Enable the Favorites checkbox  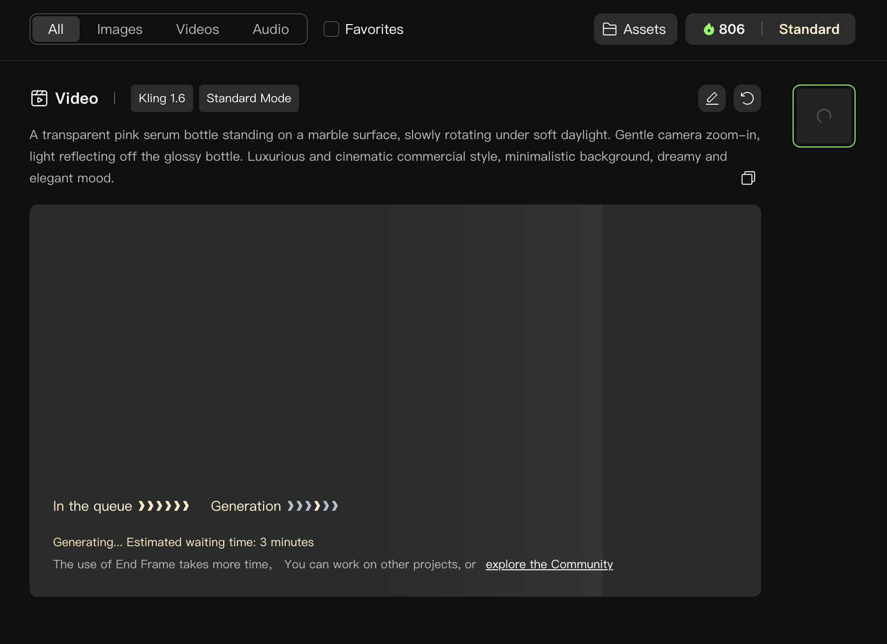click(x=331, y=29)
